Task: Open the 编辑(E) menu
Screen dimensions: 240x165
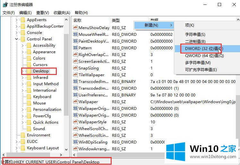Action: [25, 13]
